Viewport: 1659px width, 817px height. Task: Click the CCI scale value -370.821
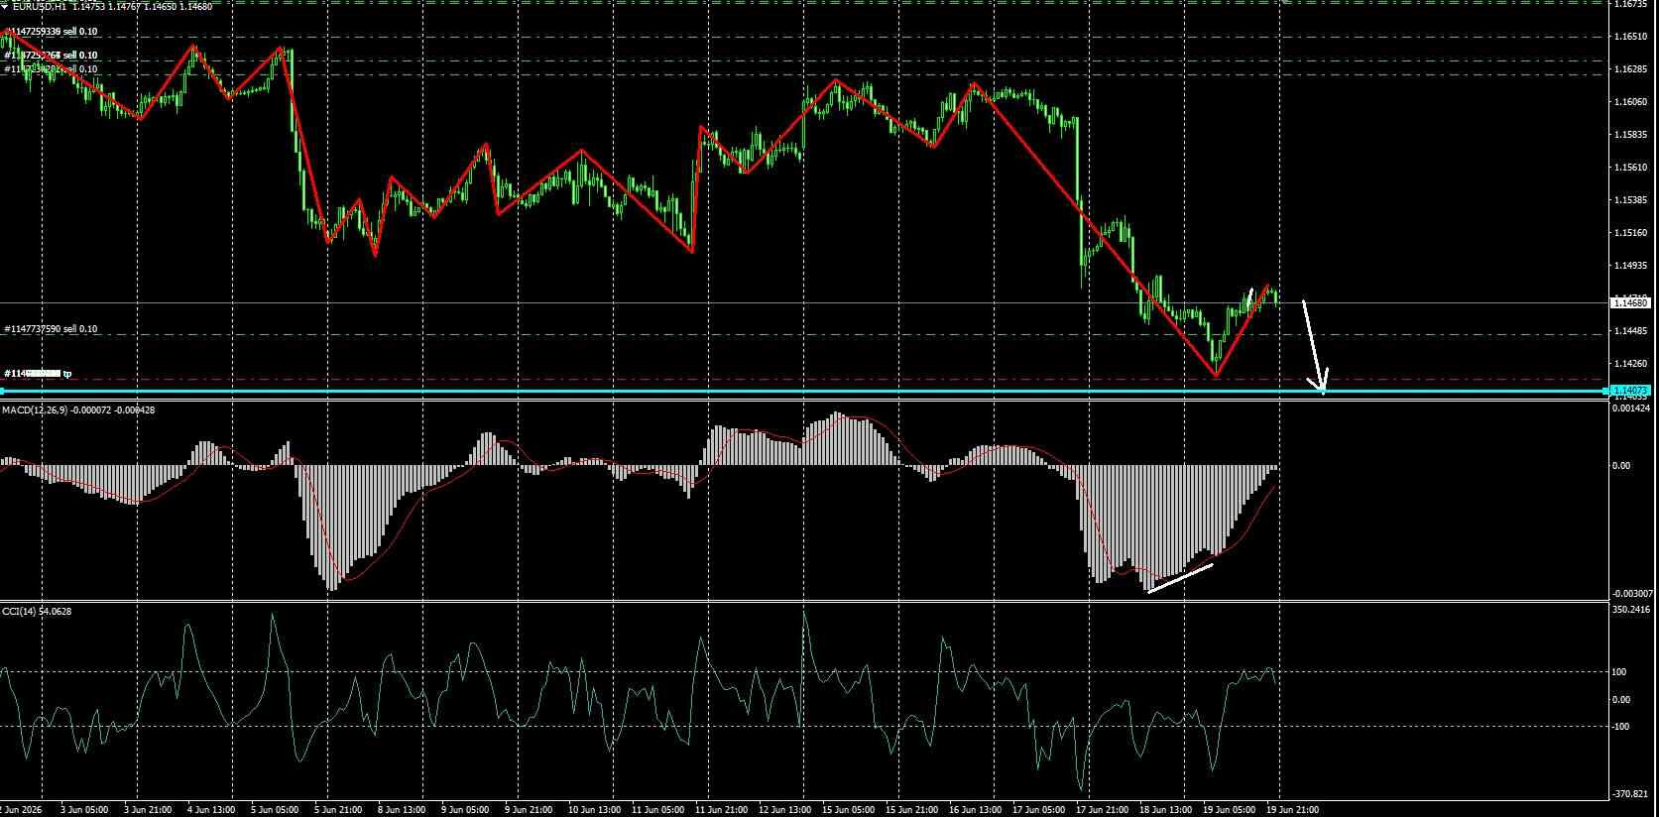click(1632, 793)
